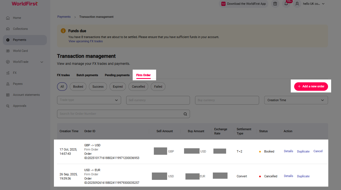Viewport: 341px width, 190px height.
Task: Expand the WorldTrade sidebar menu
Action: coord(42,62)
